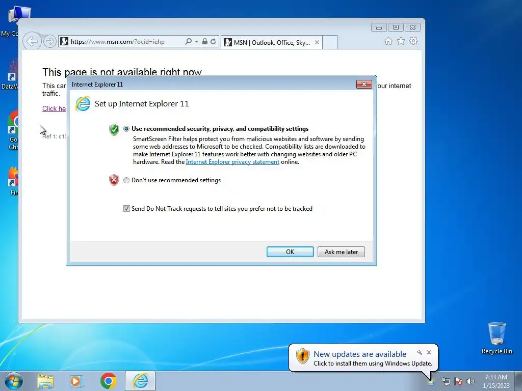Click the green shield recommended icon
The image size is (522, 391).
pos(114,129)
